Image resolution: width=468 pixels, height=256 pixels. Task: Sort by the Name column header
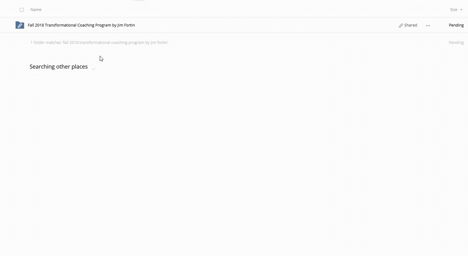point(36,10)
